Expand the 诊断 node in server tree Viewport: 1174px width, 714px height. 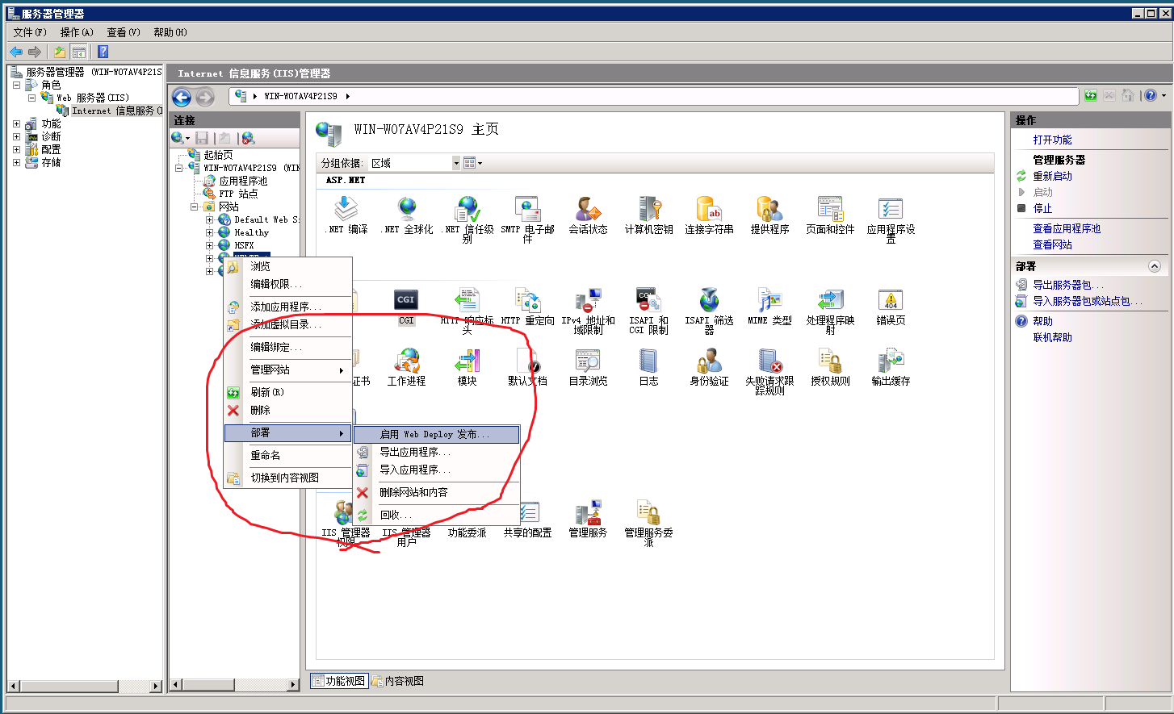point(16,136)
